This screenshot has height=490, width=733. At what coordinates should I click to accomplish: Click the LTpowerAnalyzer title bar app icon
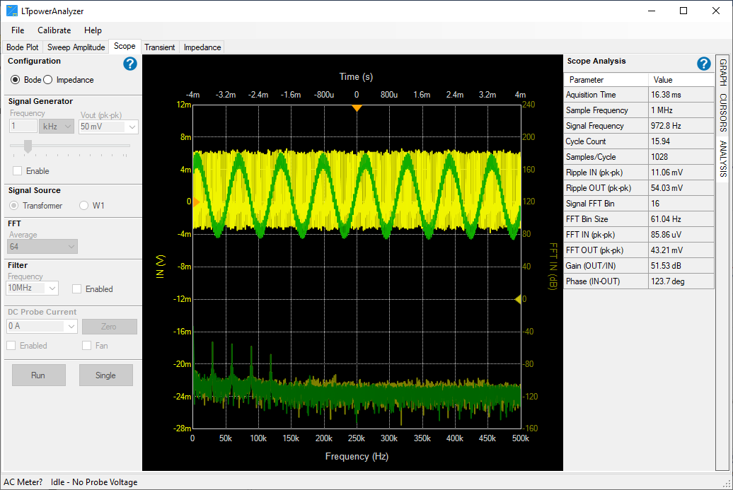13,11
